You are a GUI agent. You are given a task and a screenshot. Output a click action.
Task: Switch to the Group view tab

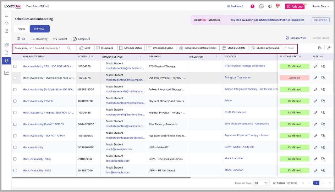[x=22, y=29]
